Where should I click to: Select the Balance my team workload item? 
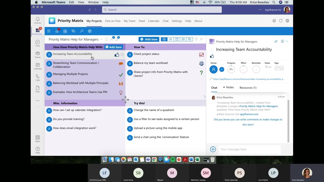point(151,63)
